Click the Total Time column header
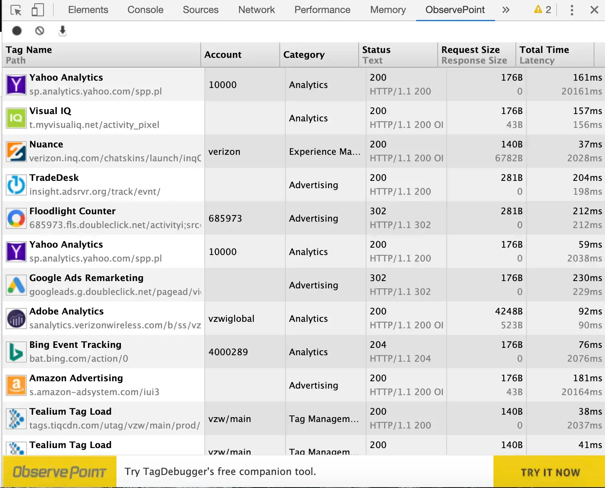Image resolution: width=605 pixels, height=488 pixels. click(x=544, y=50)
